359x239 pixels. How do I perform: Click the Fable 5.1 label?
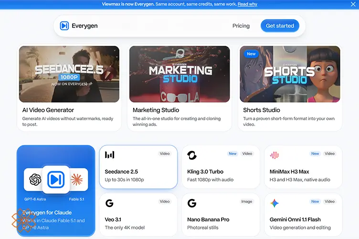click(x=76, y=199)
